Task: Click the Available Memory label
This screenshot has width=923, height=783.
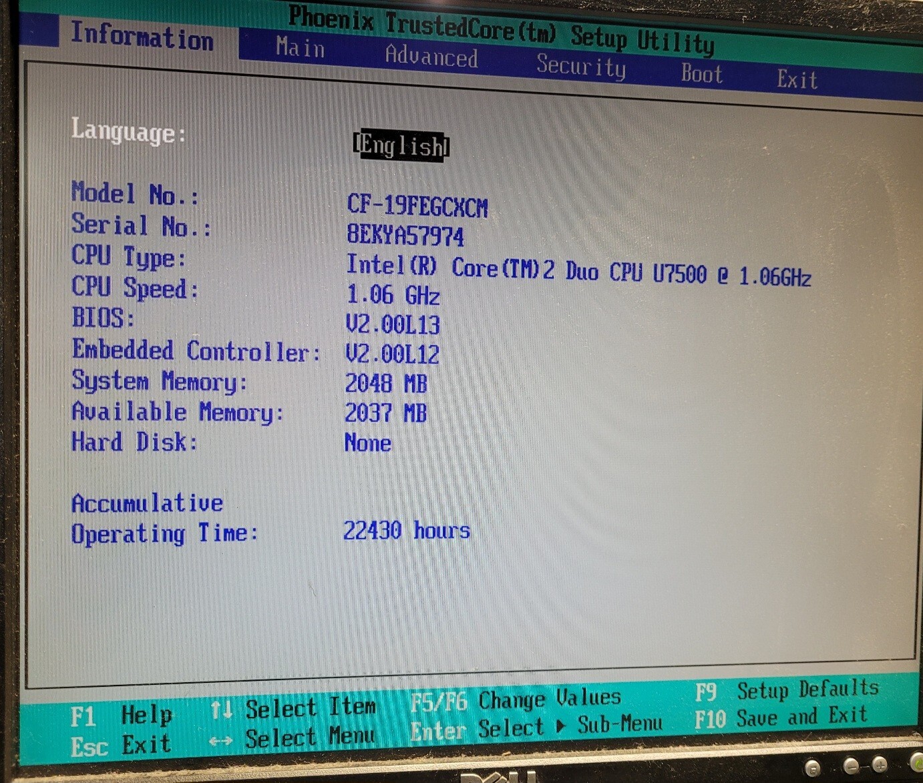Action: 178,412
